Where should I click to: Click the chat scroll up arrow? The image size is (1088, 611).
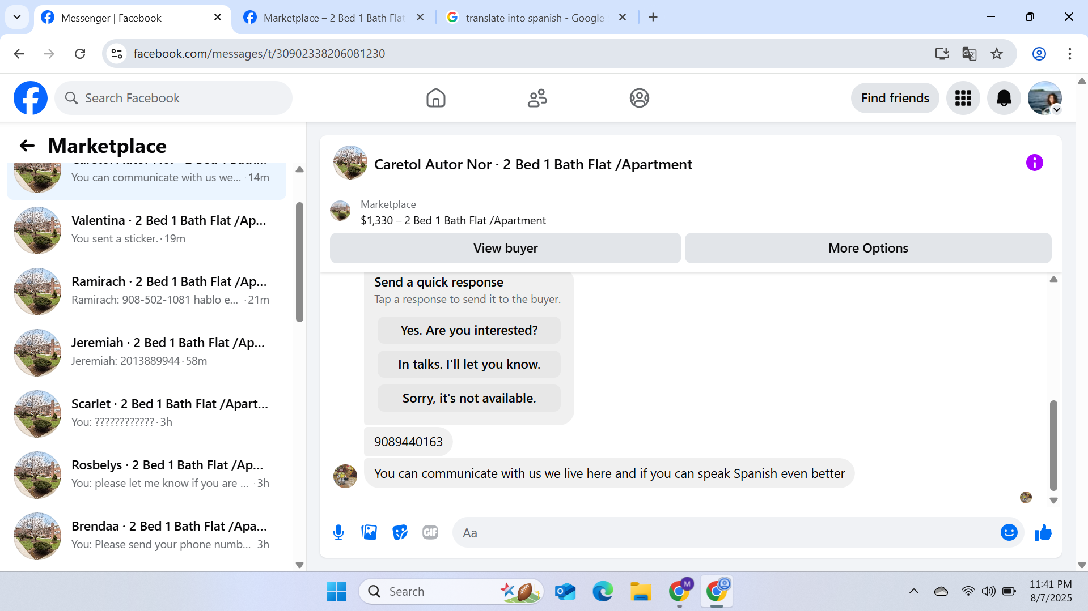1053,279
